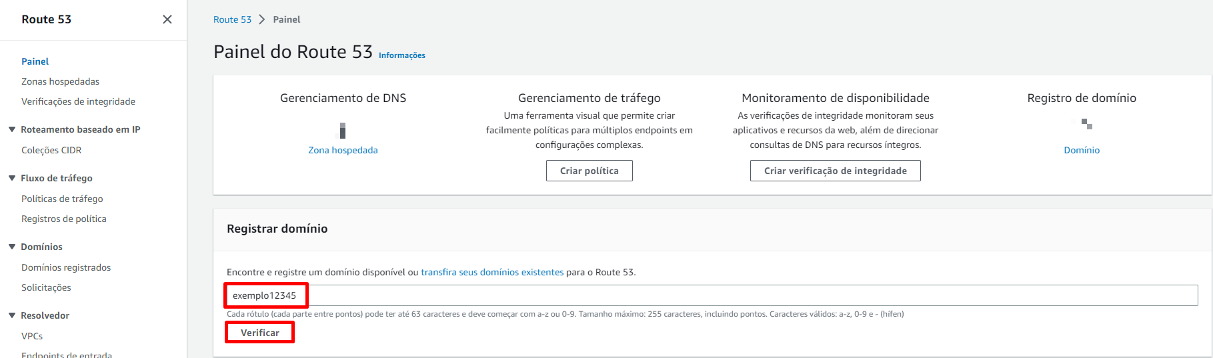Go to Zonas hospedadas
1213x358 pixels.
click(x=60, y=81)
